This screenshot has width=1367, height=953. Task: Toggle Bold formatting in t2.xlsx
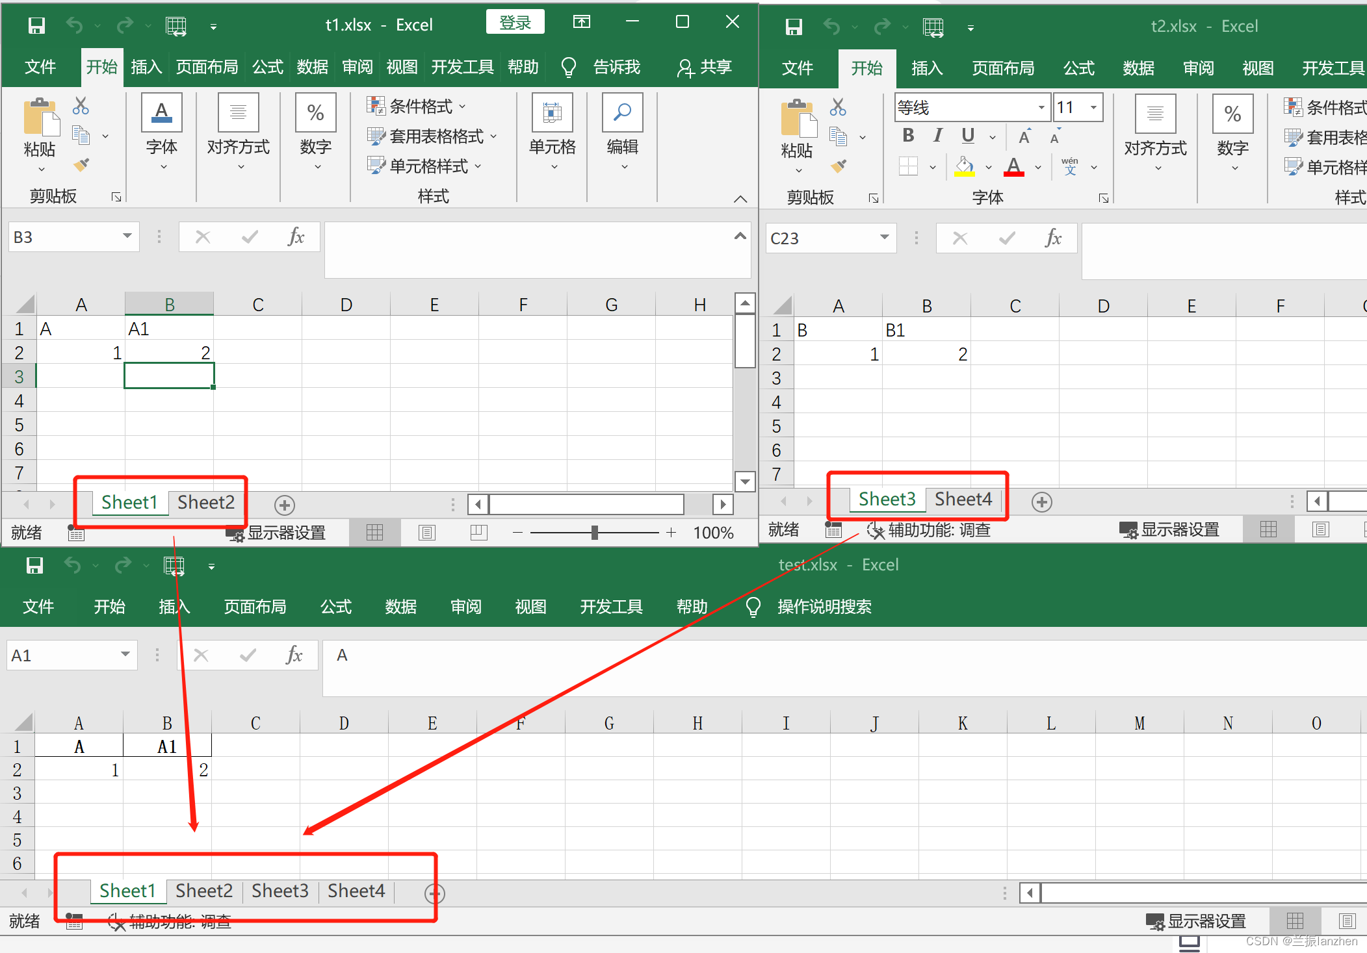pos(908,135)
